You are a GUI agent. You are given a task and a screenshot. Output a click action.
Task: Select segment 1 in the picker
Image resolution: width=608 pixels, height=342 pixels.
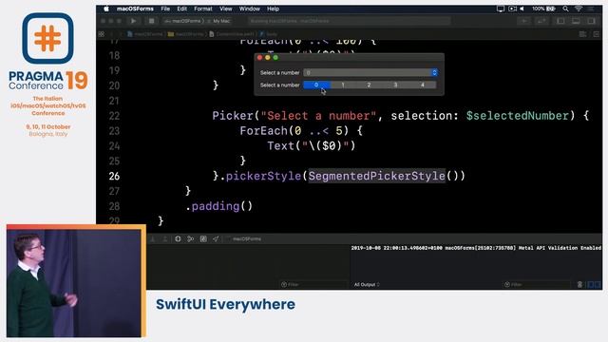tap(343, 85)
